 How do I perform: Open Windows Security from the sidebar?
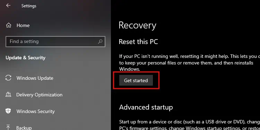pos(35,111)
